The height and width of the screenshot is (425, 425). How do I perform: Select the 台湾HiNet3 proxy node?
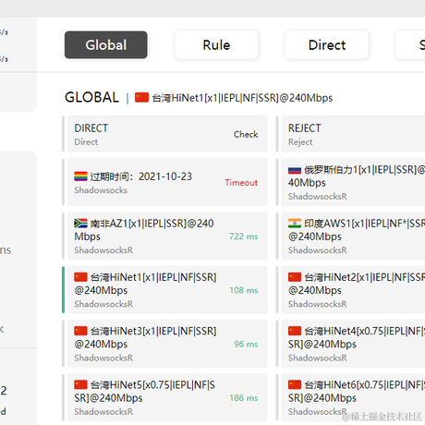pos(167,344)
